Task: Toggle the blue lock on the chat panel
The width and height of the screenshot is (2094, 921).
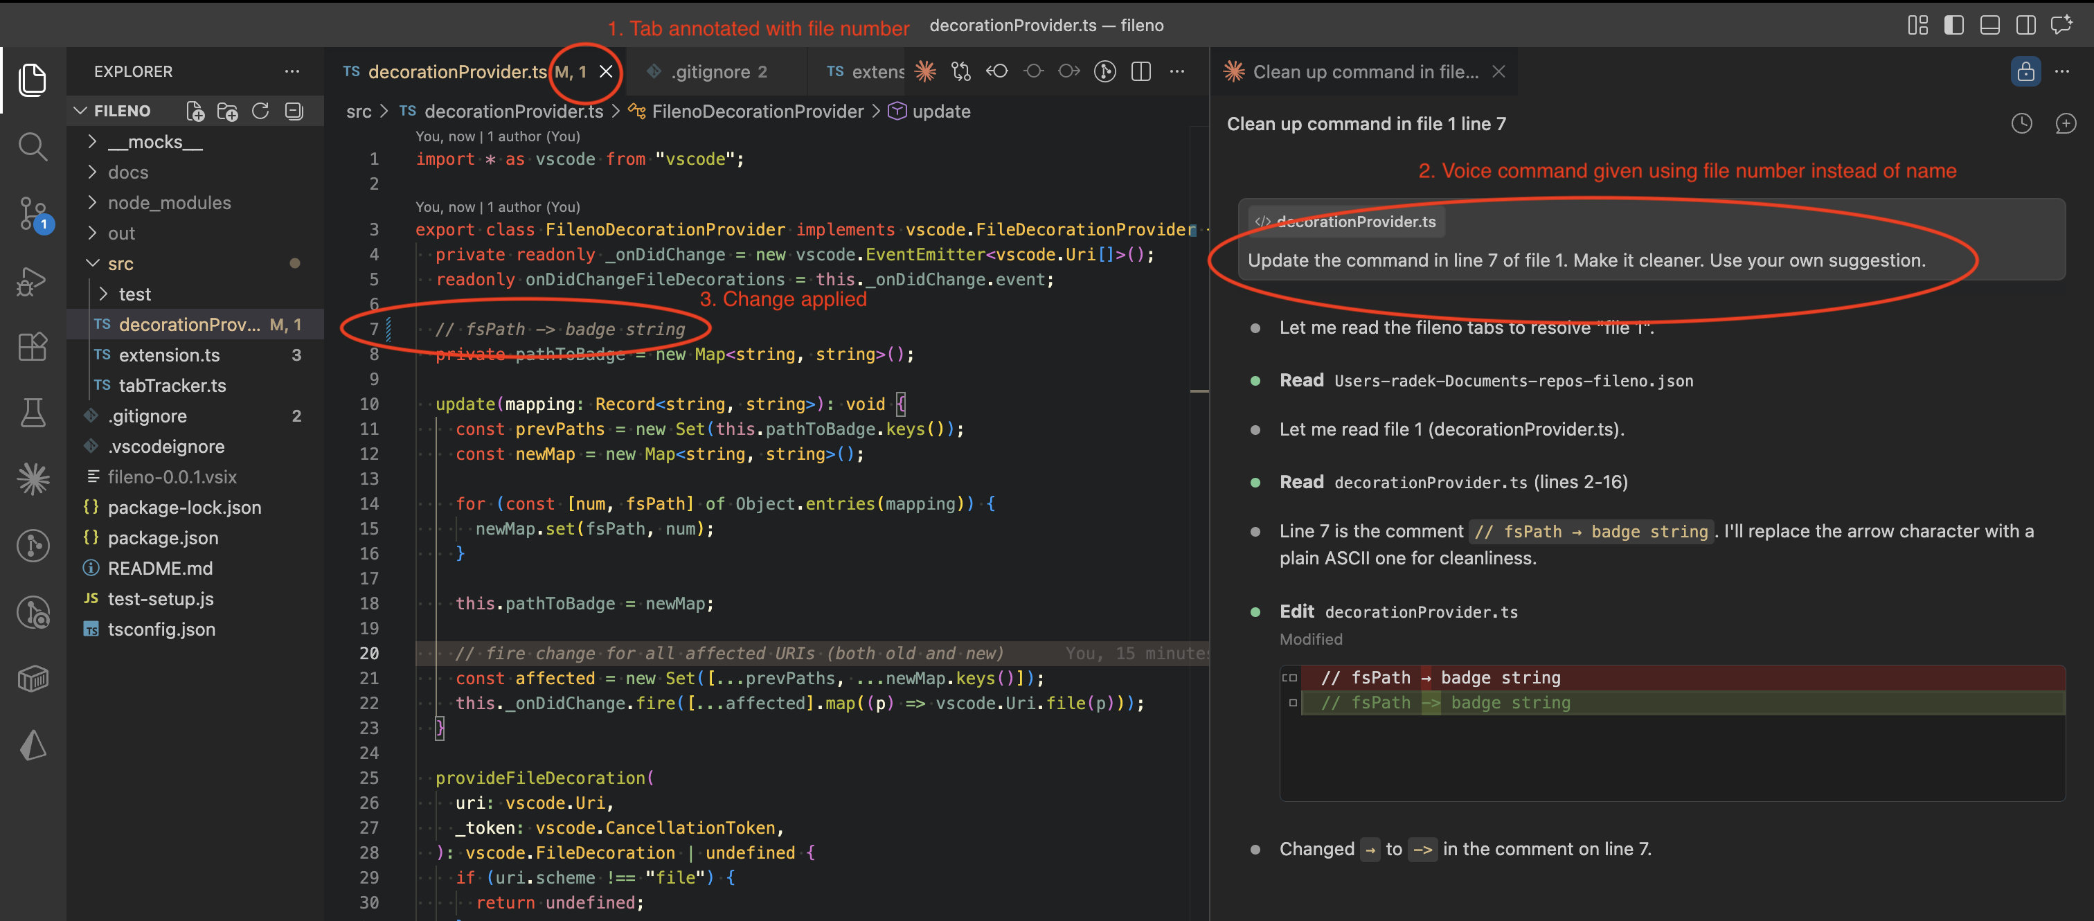Action: coord(2025,71)
